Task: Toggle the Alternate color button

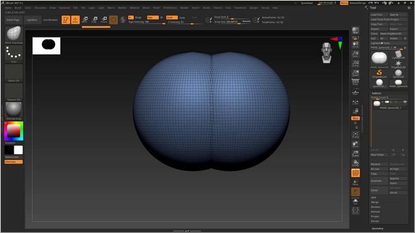Action: coord(14,162)
